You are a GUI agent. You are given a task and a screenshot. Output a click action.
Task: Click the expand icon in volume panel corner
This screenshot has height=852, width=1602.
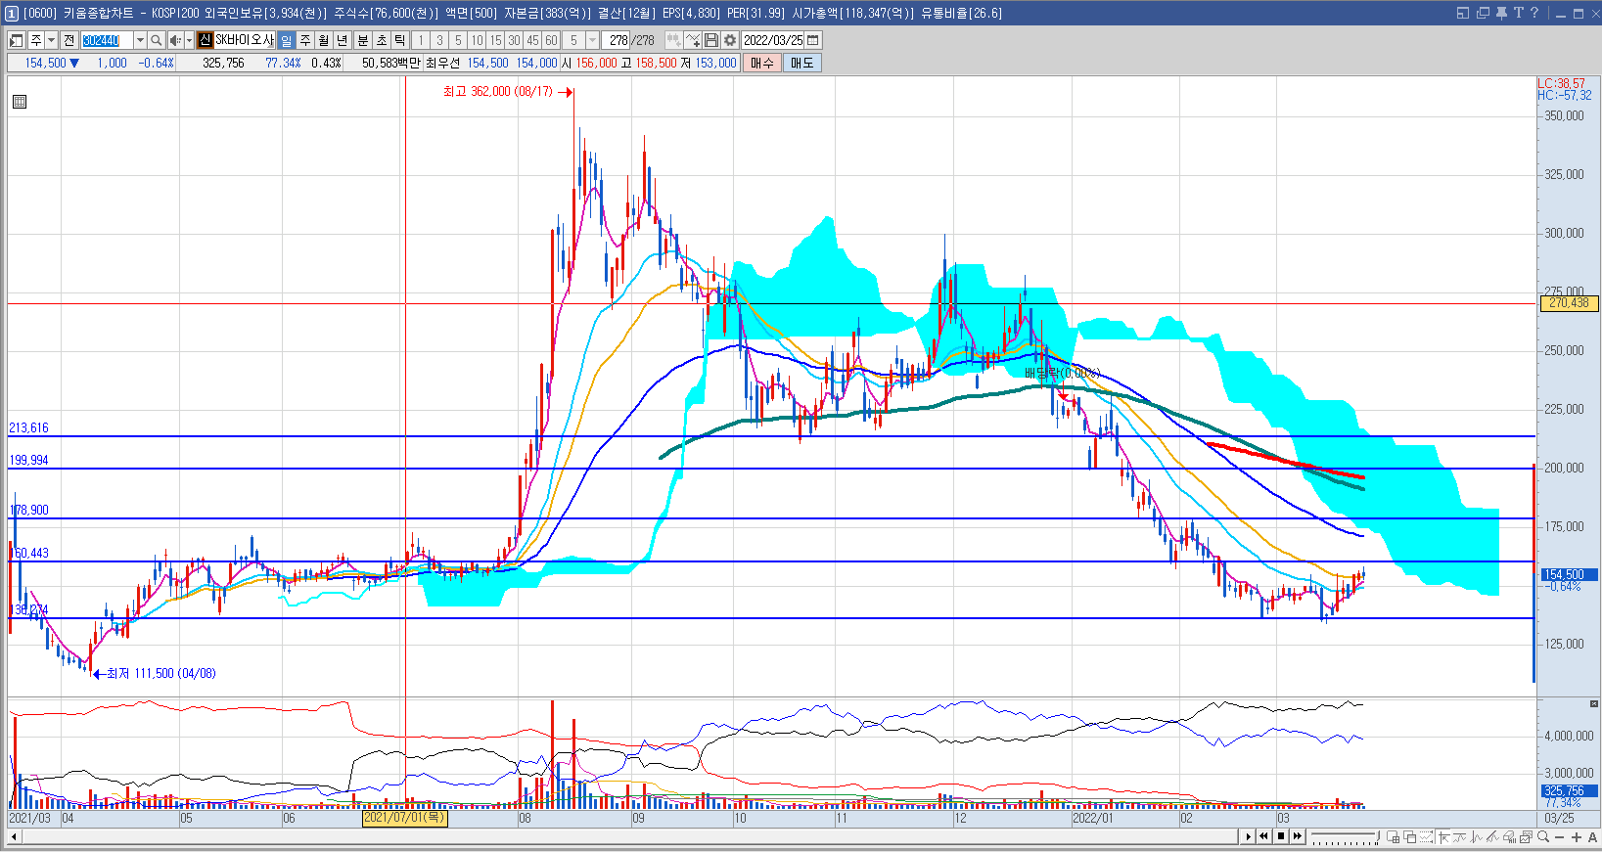(x=1593, y=704)
